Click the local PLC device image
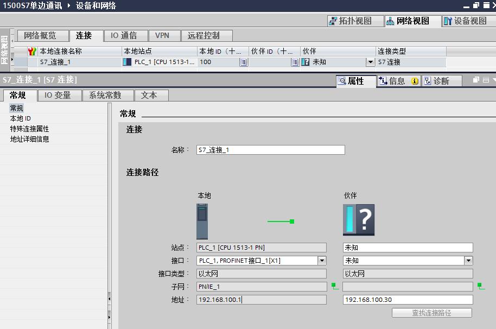 click(202, 221)
